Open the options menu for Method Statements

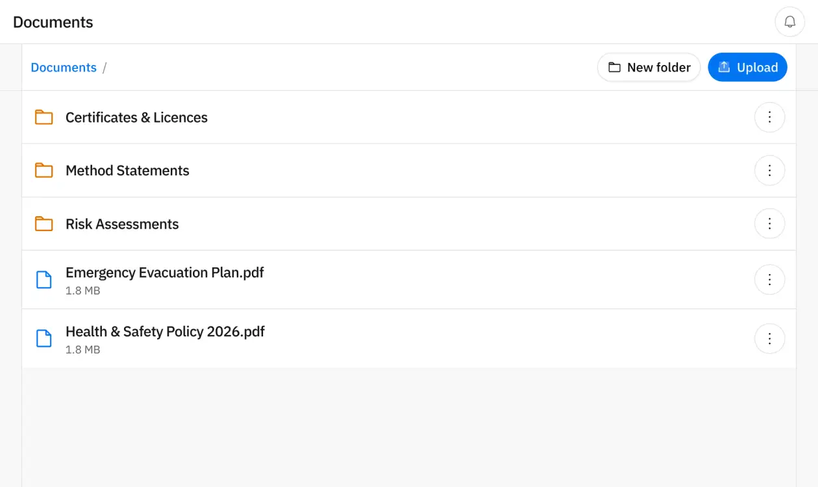pos(769,170)
